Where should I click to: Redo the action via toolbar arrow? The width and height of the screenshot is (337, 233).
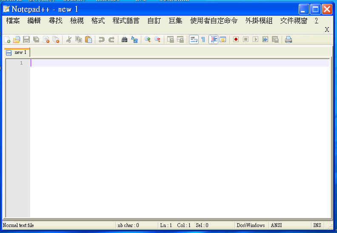click(111, 39)
